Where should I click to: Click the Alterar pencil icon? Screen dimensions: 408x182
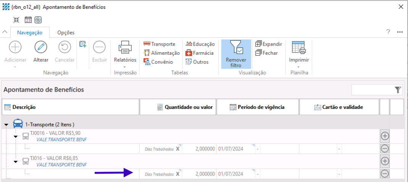click(x=40, y=47)
